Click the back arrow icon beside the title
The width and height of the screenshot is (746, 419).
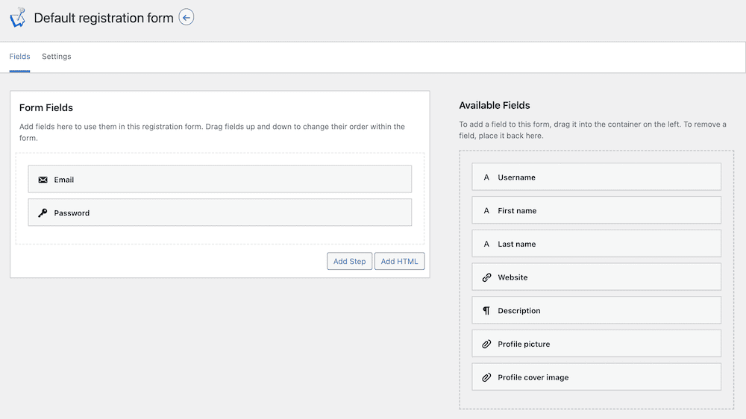186,18
